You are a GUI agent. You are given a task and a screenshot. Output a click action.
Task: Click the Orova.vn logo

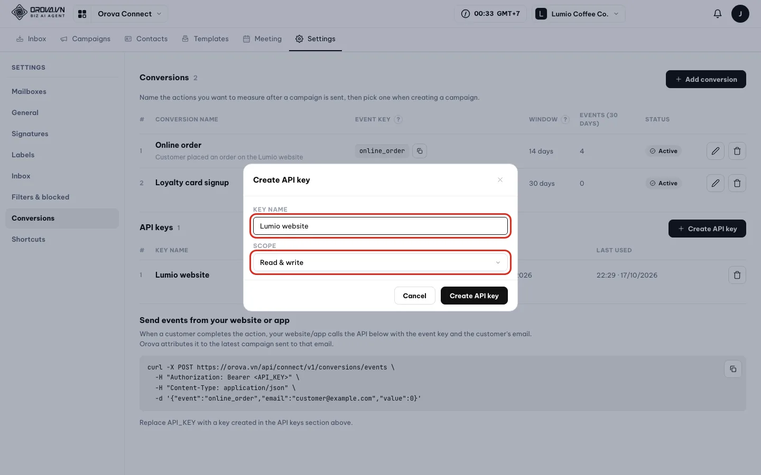click(x=38, y=12)
